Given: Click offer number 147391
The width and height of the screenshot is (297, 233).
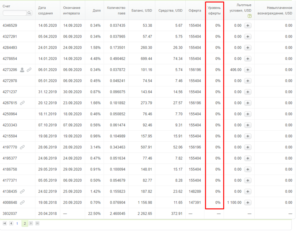Looking at the screenshot, I should [195, 203].
